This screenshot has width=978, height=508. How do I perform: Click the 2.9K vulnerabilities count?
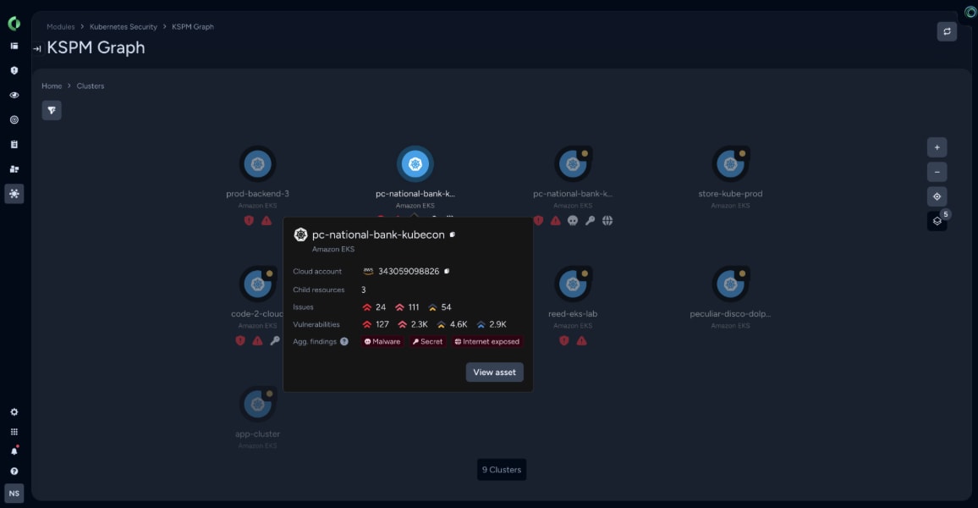[x=492, y=324]
